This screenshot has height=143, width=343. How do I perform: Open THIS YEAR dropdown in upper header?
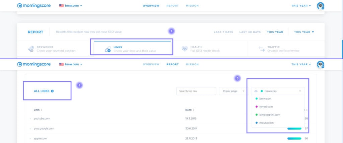coord(301,6)
